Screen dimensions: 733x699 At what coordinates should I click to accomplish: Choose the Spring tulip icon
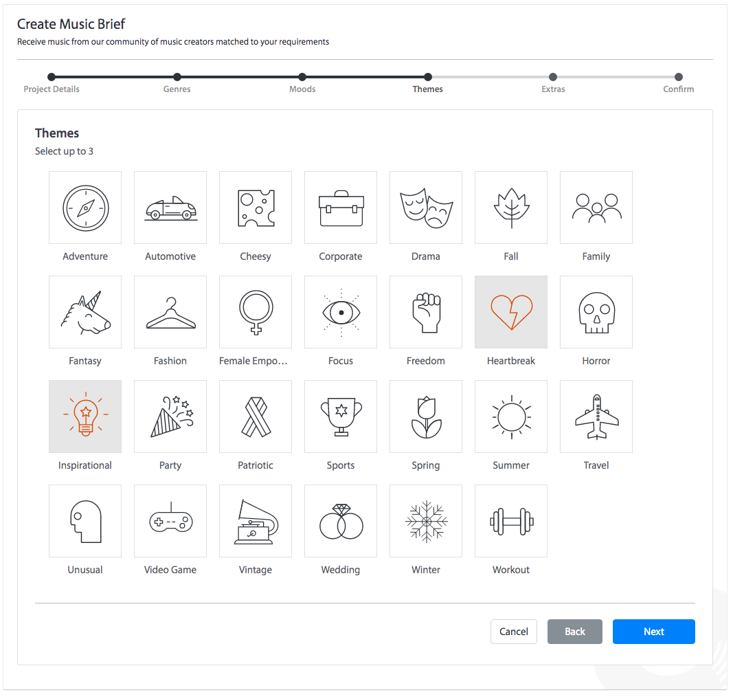pyautogui.click(x=426, y=417)
